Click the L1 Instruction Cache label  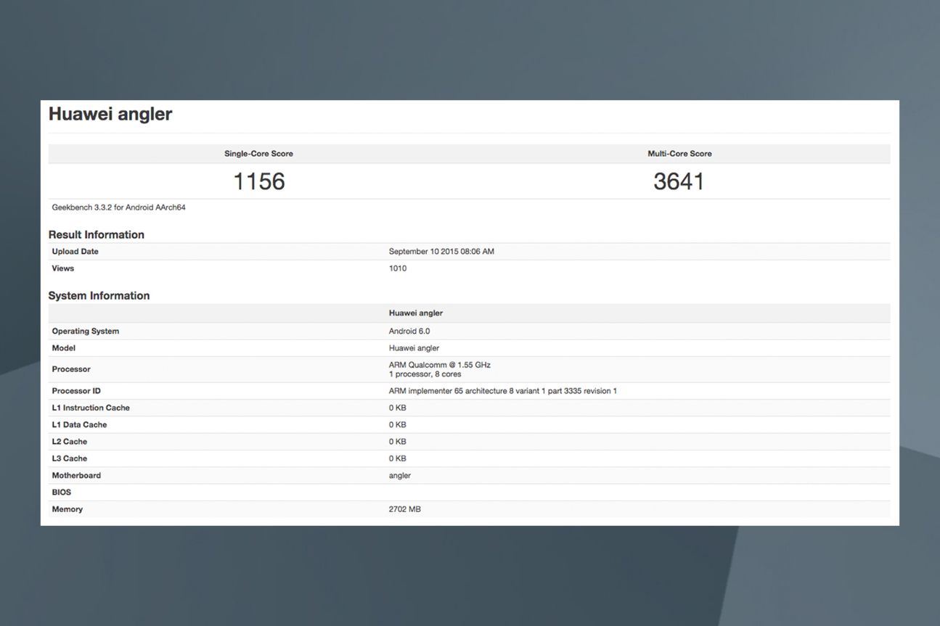pyautogui.click(x=91, y=408)
